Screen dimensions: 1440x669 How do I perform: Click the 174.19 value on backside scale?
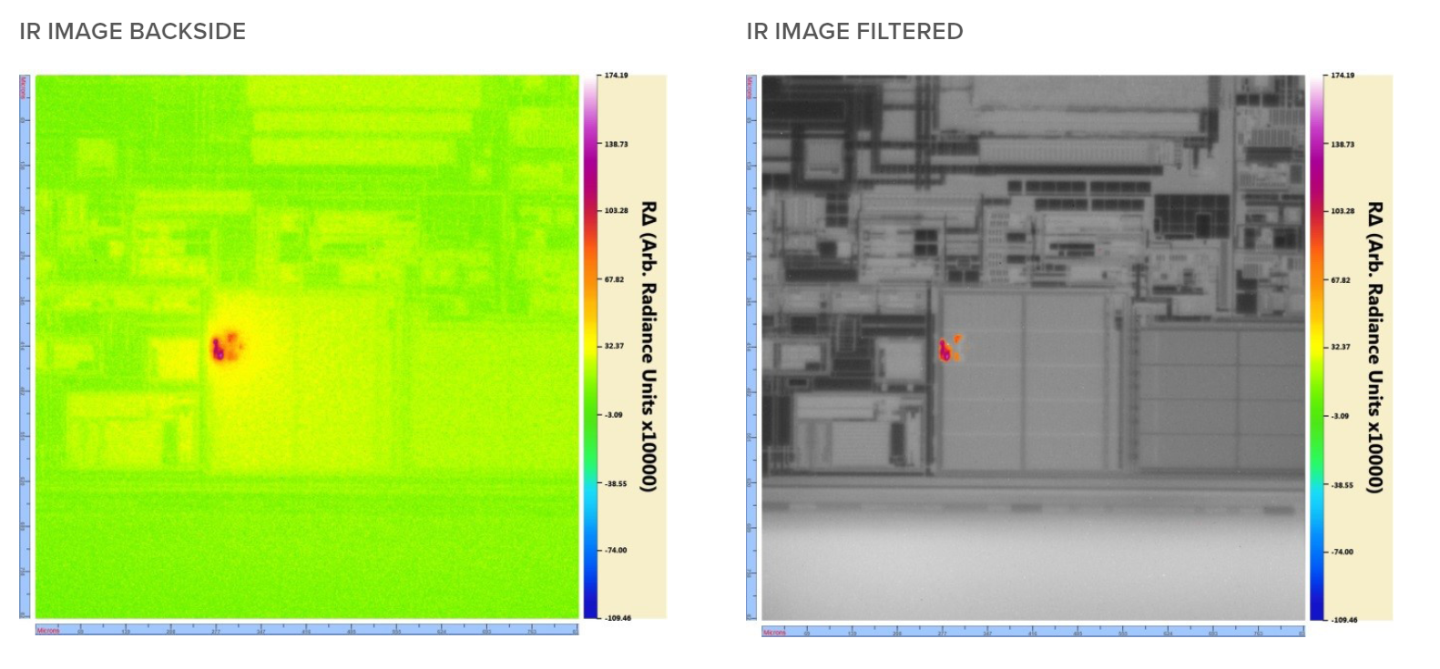(x=617, y=76)
